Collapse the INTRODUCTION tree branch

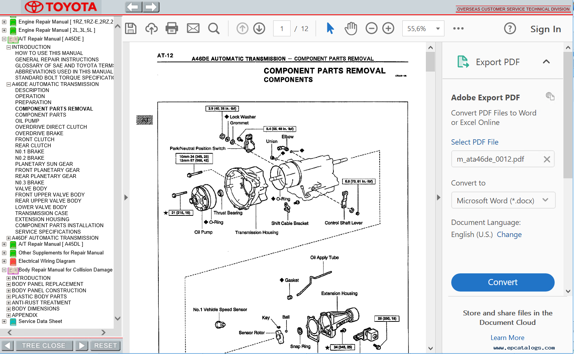click(x=8, y=47)
